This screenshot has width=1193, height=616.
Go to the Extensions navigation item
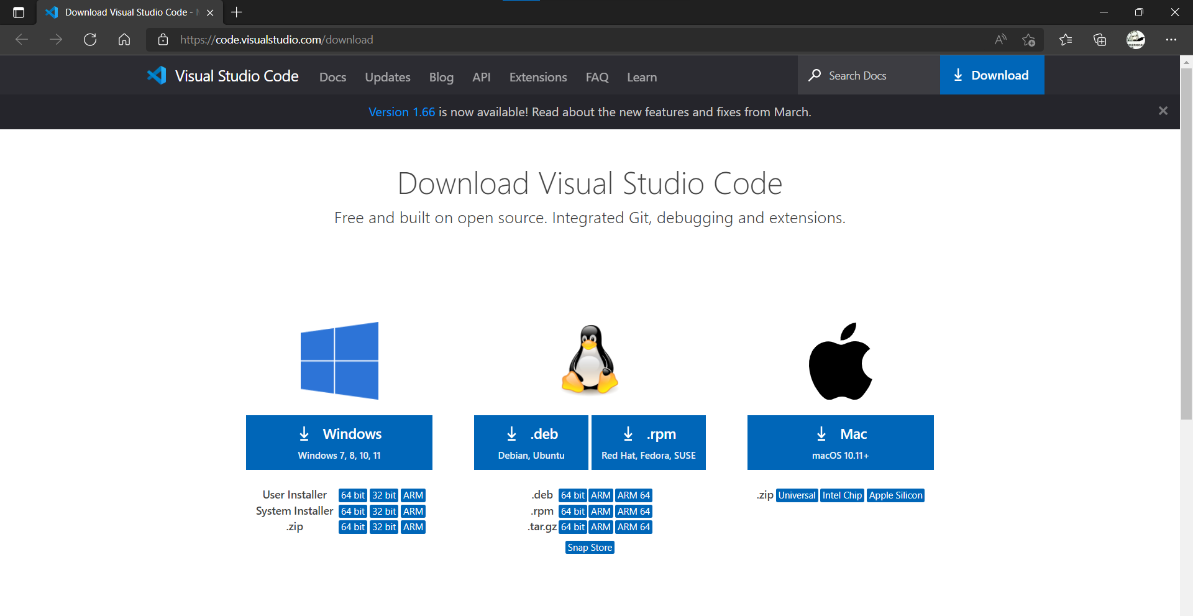pos(537,77)
